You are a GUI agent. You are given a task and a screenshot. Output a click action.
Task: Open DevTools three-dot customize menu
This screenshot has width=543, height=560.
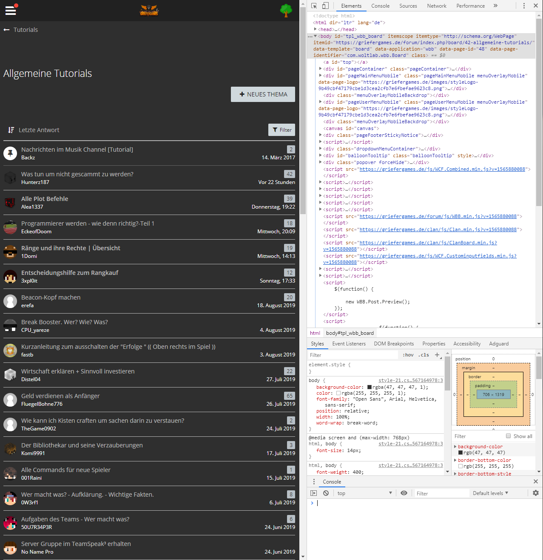[524, 6]
